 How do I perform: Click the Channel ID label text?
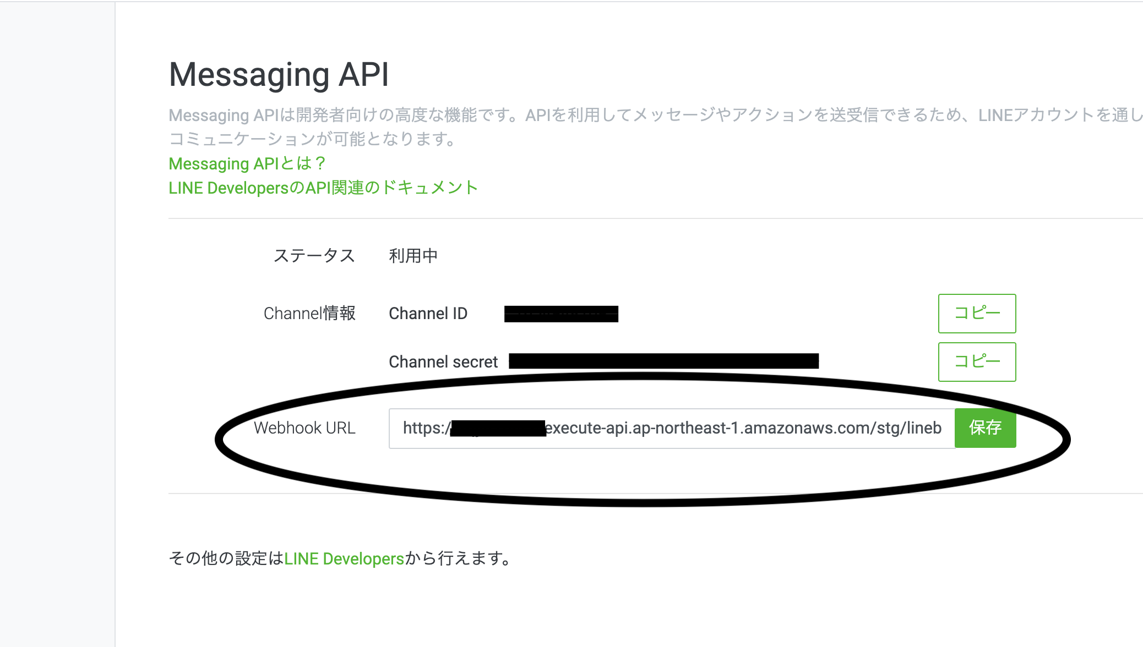[x=428, y=314]
